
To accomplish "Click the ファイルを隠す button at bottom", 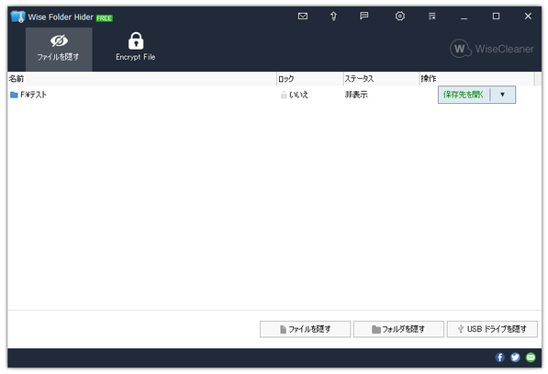I will pyautogui.click(x=305, y=329).
